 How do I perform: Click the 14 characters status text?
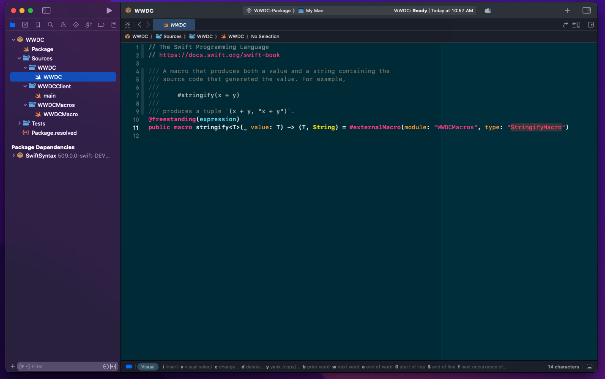click(x=563, y=367)
